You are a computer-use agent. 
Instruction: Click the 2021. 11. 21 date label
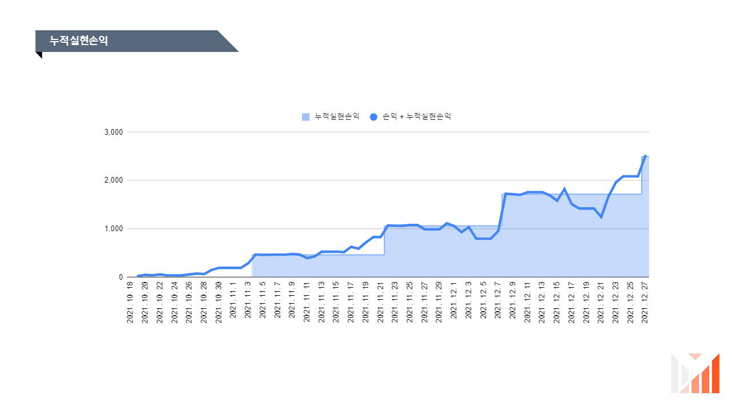(380, 303)
